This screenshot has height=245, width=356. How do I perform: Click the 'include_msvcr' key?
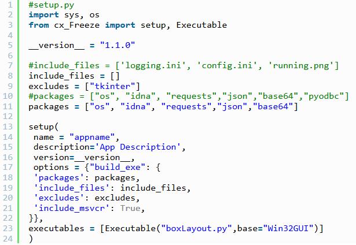(72, 208)
